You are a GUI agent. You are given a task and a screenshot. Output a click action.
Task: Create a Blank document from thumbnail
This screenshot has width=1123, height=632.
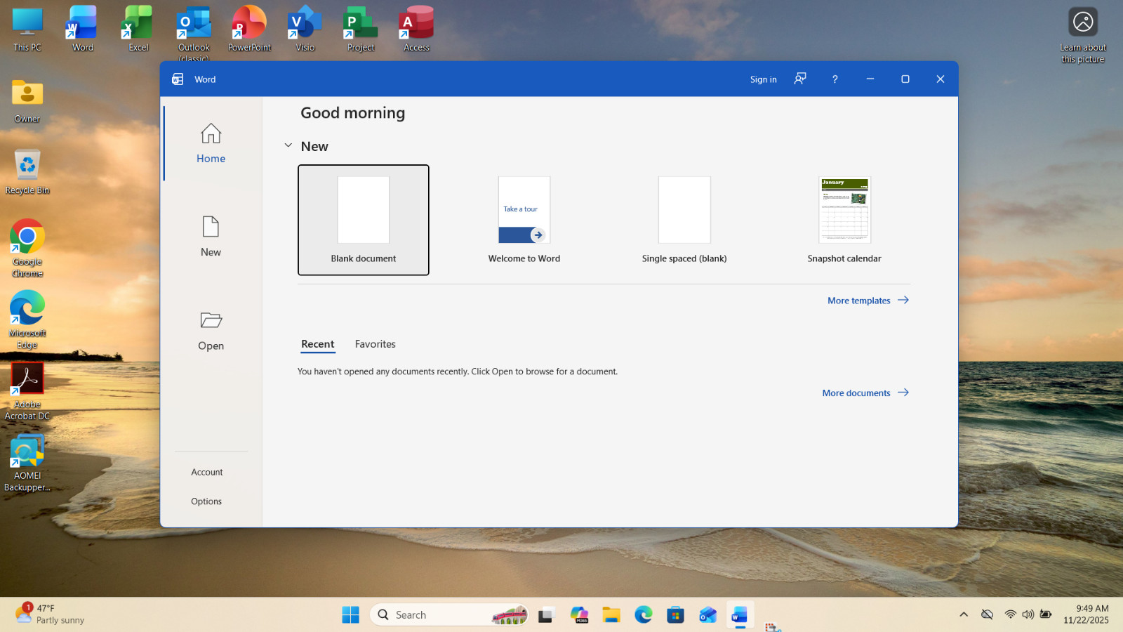[x=363, y=220]
